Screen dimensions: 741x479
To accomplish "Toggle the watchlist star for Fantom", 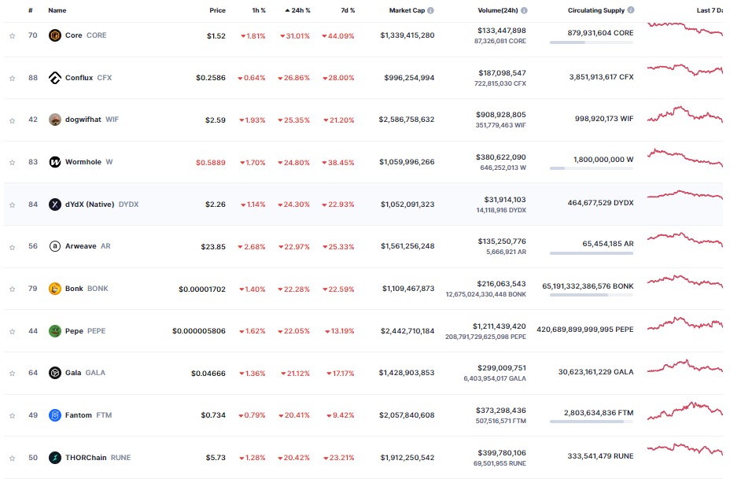I will coord(12,415).
